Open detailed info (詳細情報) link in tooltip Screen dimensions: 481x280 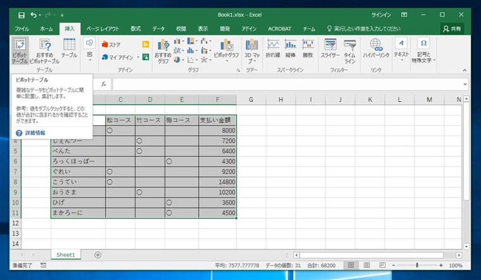coord(35,133)
